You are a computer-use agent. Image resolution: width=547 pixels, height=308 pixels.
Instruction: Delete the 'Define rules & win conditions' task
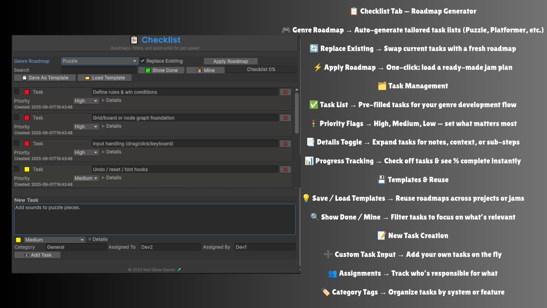pyautogui.click(x=285, y=92)
